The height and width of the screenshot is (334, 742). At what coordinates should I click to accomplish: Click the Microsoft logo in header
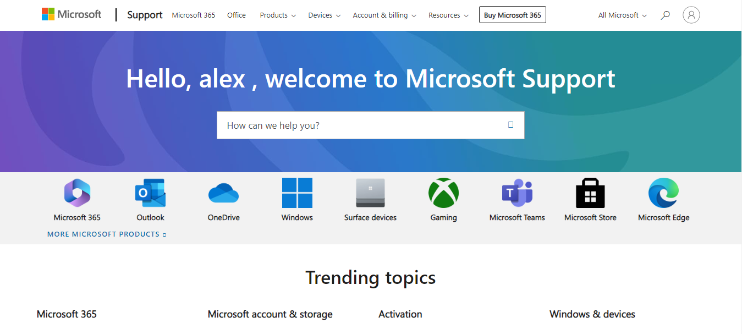click(72, 15)
